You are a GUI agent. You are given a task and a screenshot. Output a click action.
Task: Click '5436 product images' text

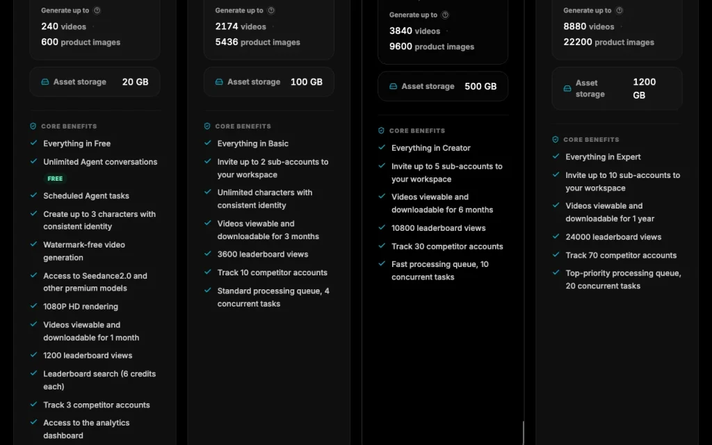tap(257, 42)
